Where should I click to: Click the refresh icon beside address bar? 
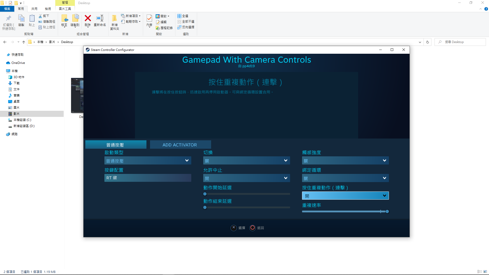click(428, 42)
